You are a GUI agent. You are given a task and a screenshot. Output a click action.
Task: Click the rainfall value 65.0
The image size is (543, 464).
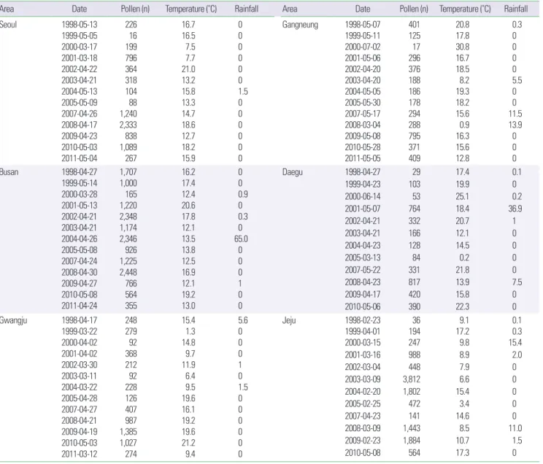click(241, 239)
